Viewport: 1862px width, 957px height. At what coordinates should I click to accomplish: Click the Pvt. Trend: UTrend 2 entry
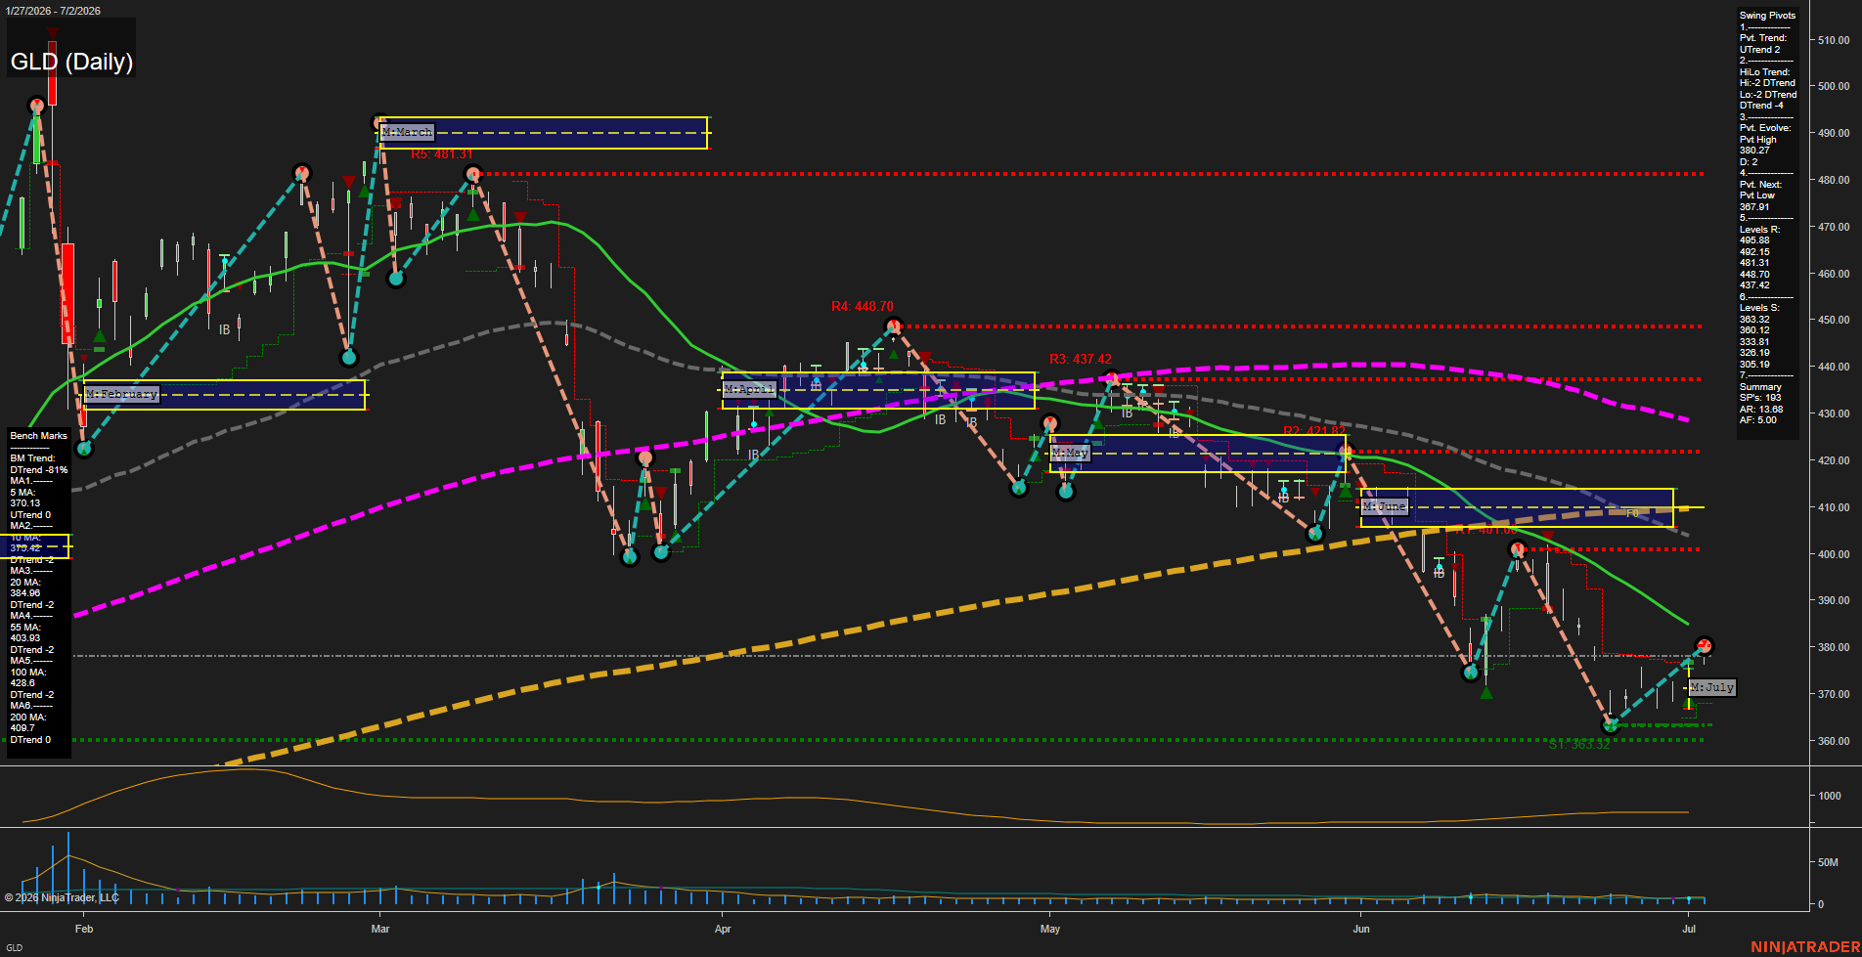pyautogui.click(x=1763, y=44)
